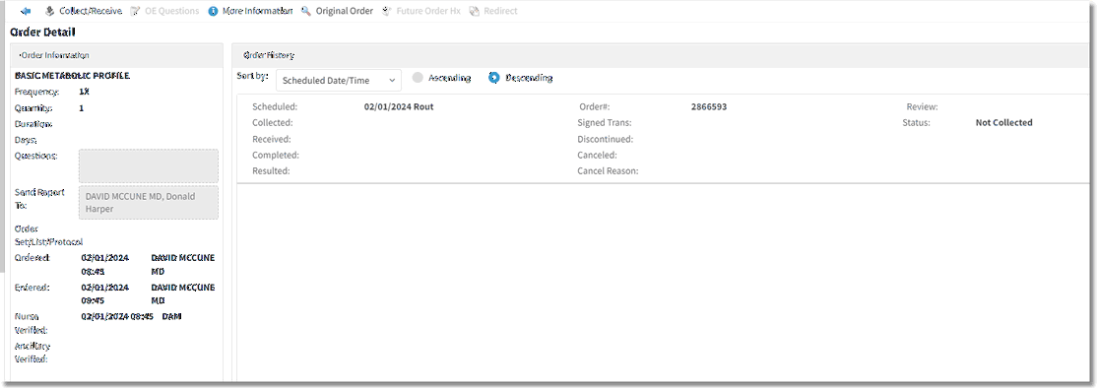Click the Nurse Verified value DAM
1098x390 pixels.
tap(172, 316)
